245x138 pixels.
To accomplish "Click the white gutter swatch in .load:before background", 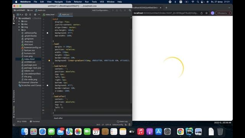I will [47, 85].
